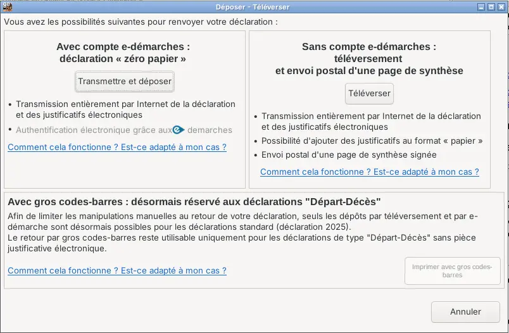Click paragraph starting 'Le retour par gros codes-barres'
509x333 pixels.
coord(242,243)
